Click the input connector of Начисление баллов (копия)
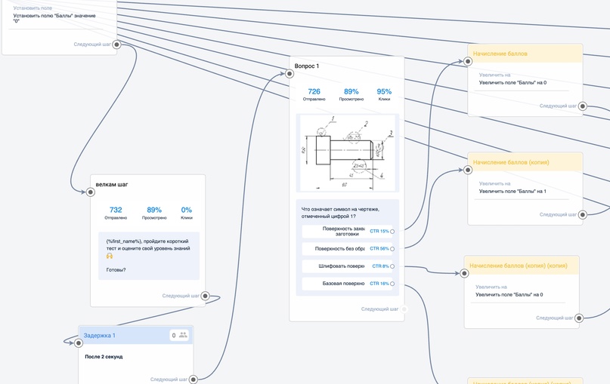The image size is (610, 384). pyautogui.click(x=468, y=170)
